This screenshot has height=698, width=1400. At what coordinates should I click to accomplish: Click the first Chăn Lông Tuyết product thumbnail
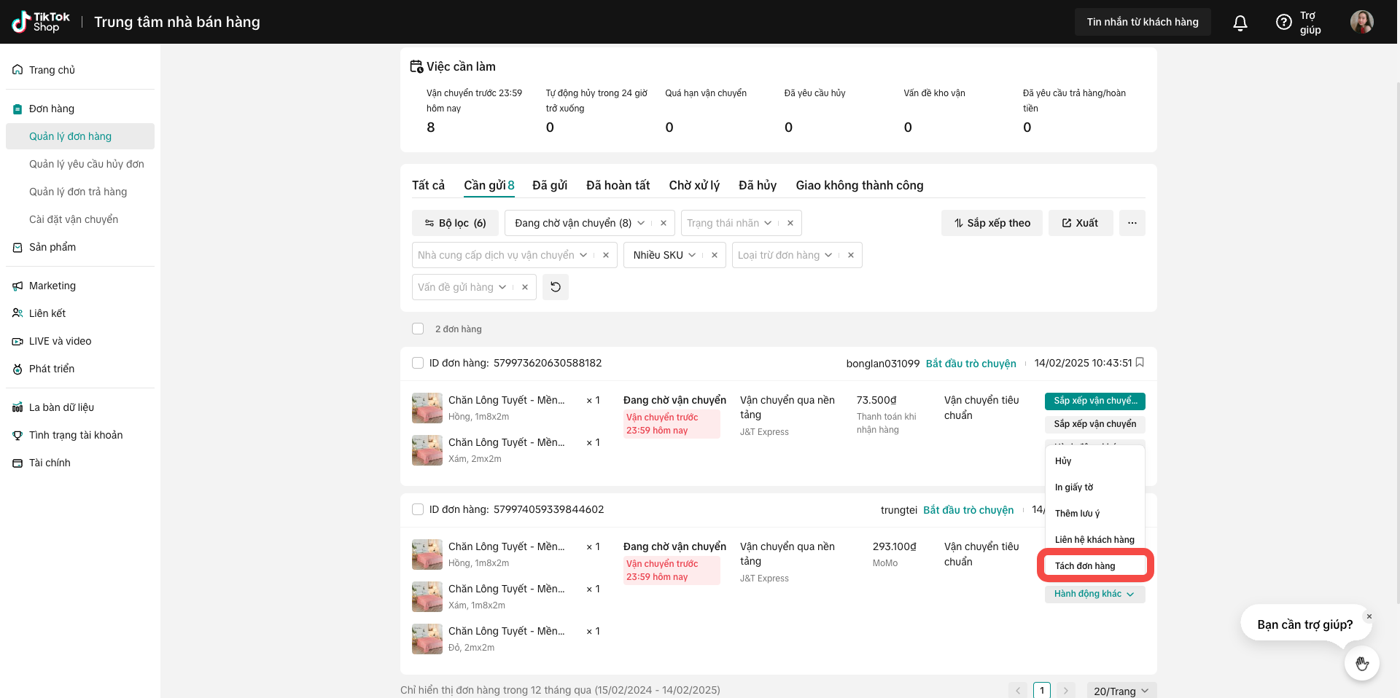point(427,408)
